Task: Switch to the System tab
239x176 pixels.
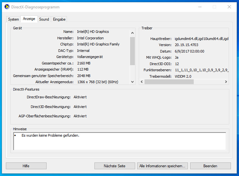Action: pyautogui.click(x=13, y=19)
